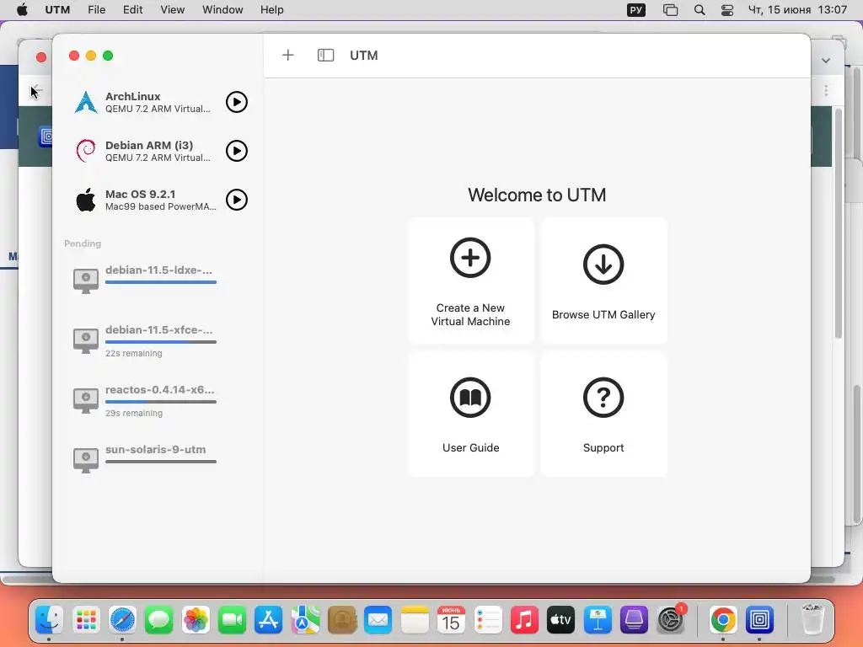Open the UTM application menu
Image resolution: width=863 pixels, height=647 pixels.
point(57,10)
